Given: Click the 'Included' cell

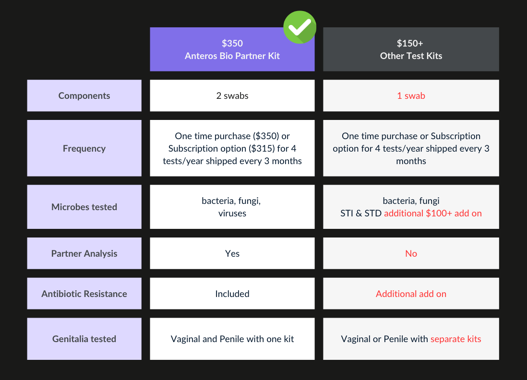Looking at the screenshot, I should point(232,294).
